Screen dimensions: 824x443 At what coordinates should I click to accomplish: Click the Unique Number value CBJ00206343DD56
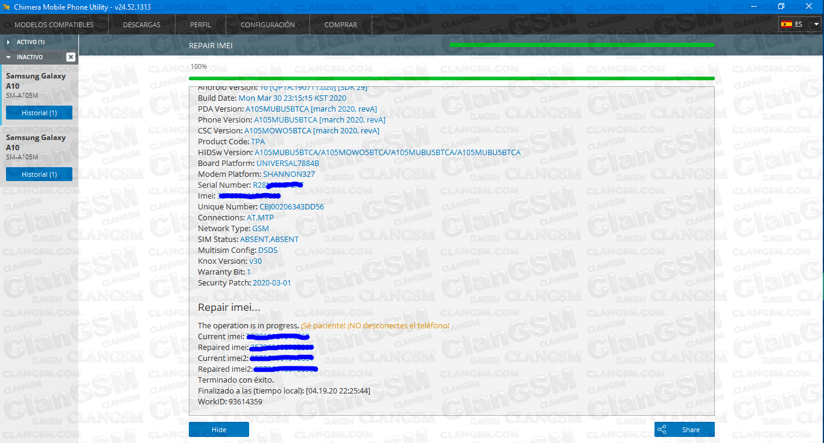pos(291,206)
